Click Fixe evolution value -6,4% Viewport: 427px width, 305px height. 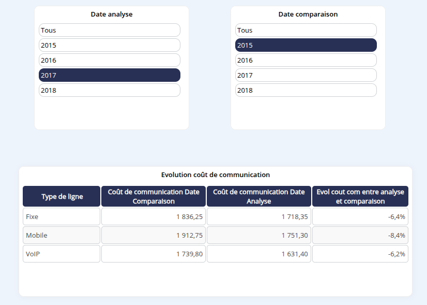[360, 216]
